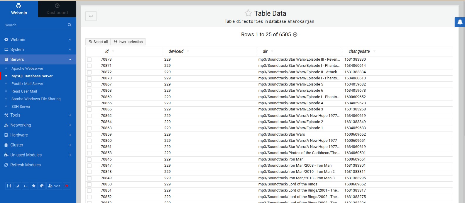465x203 pixels.
Task: Select checkbox for row id 70862
Action: click(x=89, y=116)
